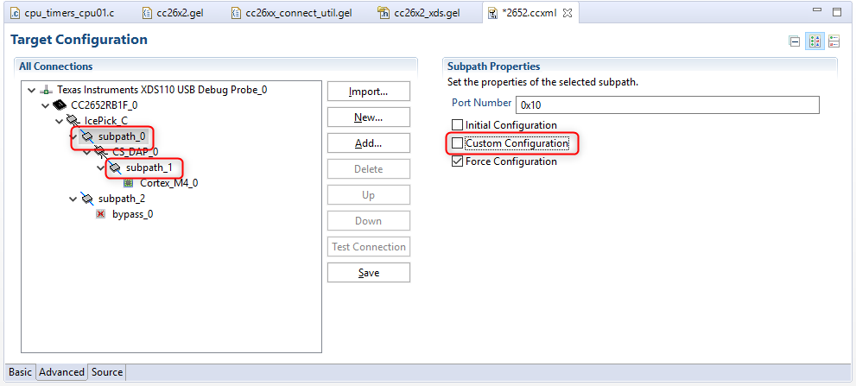Collapse the XDS110 USB Debug Probe_0 node
Viewport: 856px width, 386px height.
click(x=32, y=90)
